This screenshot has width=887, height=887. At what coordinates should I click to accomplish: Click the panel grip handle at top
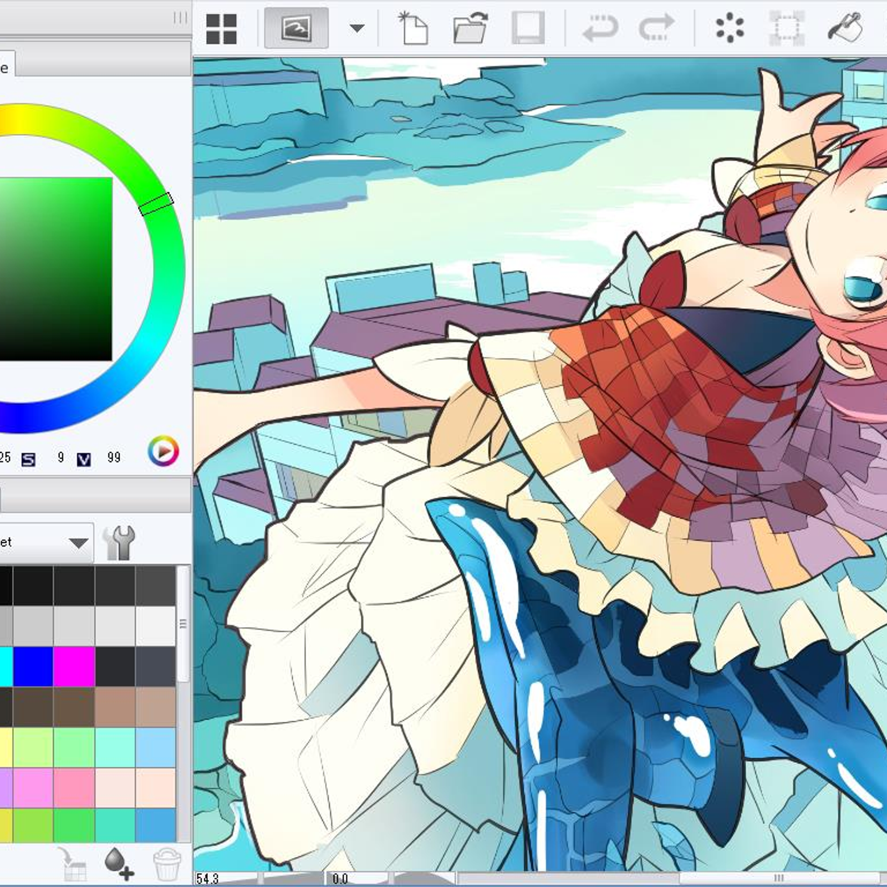(x=180, y=18)
